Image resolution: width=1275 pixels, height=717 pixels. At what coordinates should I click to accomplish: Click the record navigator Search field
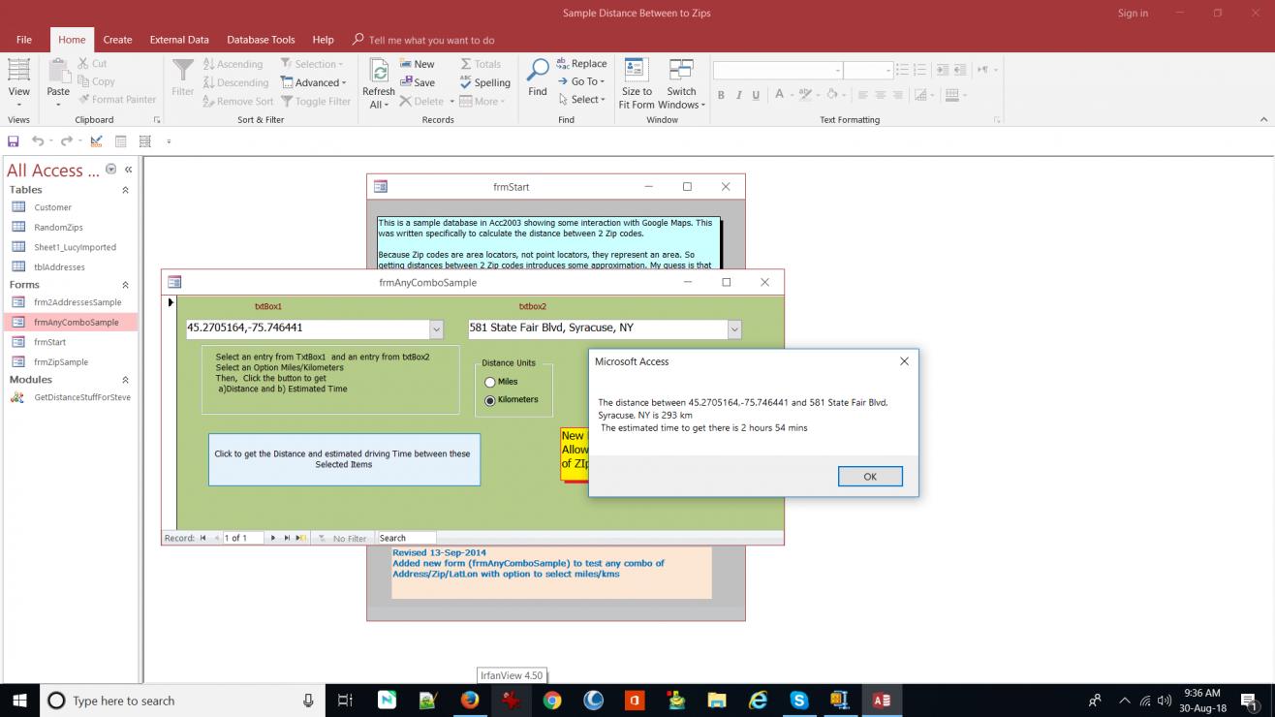(x=406, y=538)
